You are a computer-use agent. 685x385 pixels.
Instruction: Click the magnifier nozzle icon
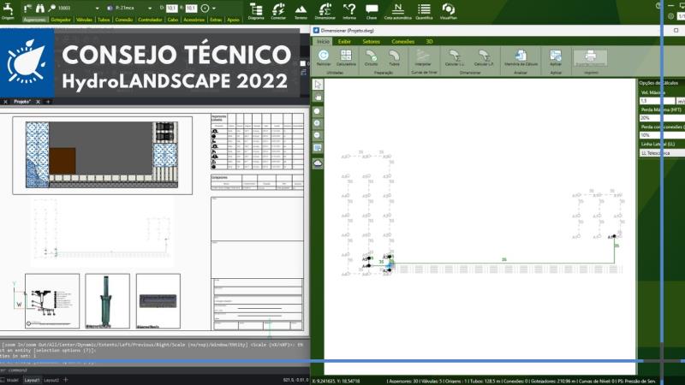[52, 8]
